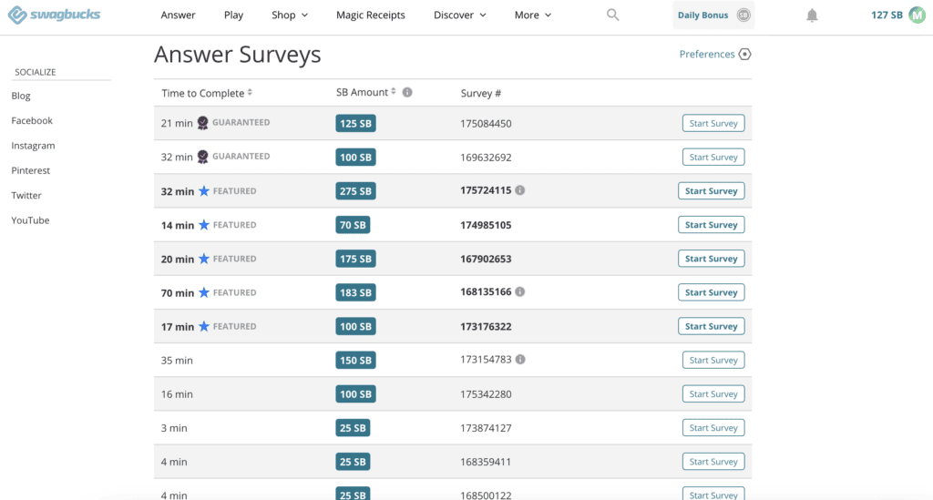The height and width of the screenshot is (500, 933).
Task: Click info icon beside SB Amount header
Action: coord(407,92)
